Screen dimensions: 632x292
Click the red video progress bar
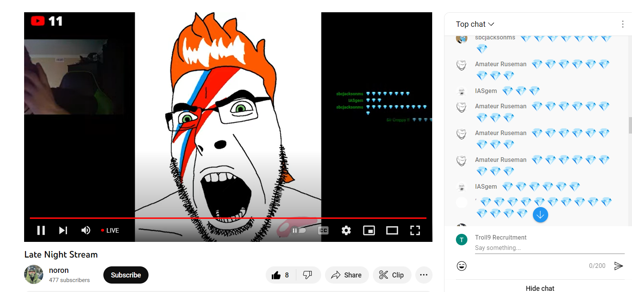click(228, 218)
